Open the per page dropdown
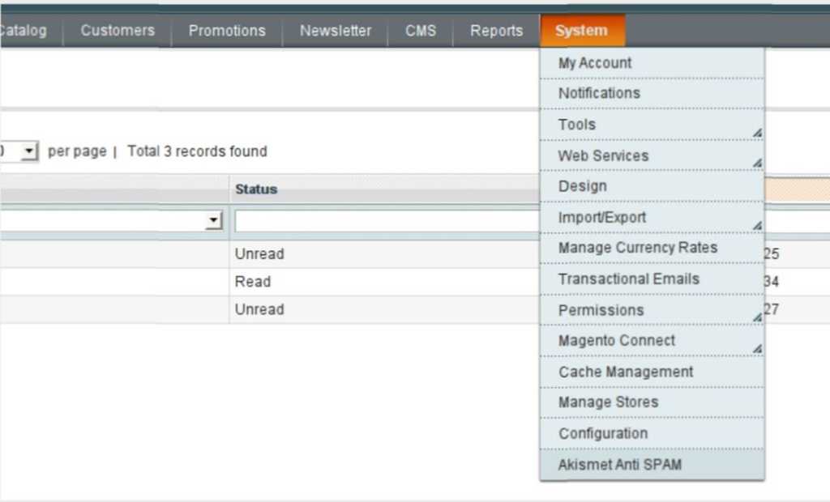Viewport: 830px width, 502px height. click(x=19, y=152)
